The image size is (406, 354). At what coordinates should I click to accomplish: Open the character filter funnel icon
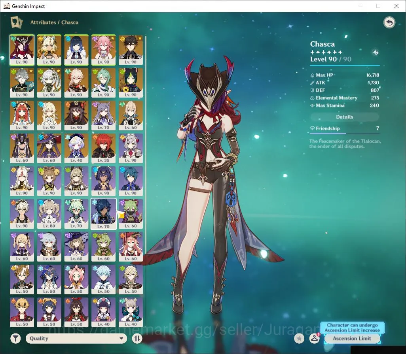[x=15, y=338]
